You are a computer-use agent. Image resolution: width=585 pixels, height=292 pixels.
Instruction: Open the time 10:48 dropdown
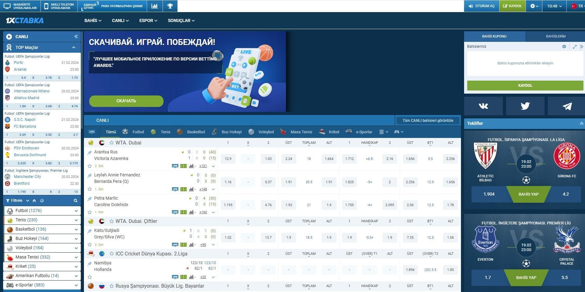pyautogui.click(x=555, y=6)
